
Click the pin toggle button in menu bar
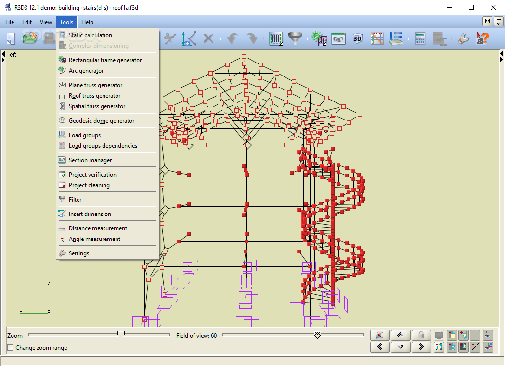coord(487,22)
